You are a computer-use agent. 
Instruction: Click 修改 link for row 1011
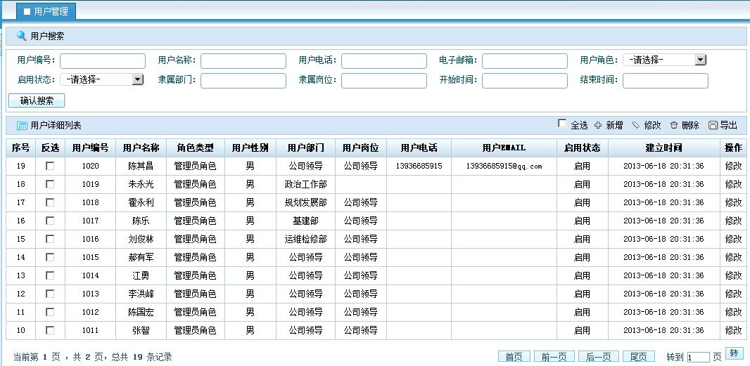[733, 329]
